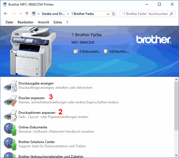Click the A4 paper format icon
This screenshot has width=179, height=158.
(x=105, y=52)
